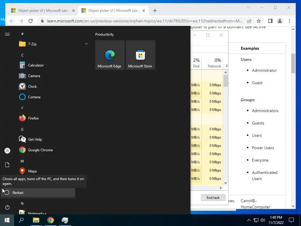The height and width of the screenshot is (226, 301).
Task: Click the Microsoft Store tile
Action: click(140, 55)
